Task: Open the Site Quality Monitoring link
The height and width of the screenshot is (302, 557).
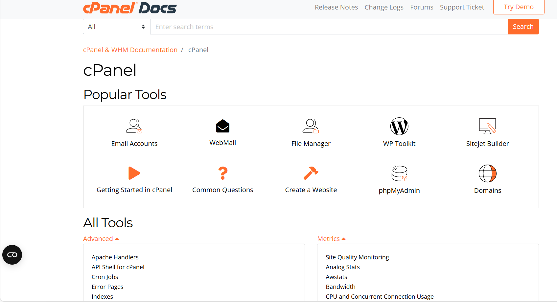Action: [x=357, y=257]
